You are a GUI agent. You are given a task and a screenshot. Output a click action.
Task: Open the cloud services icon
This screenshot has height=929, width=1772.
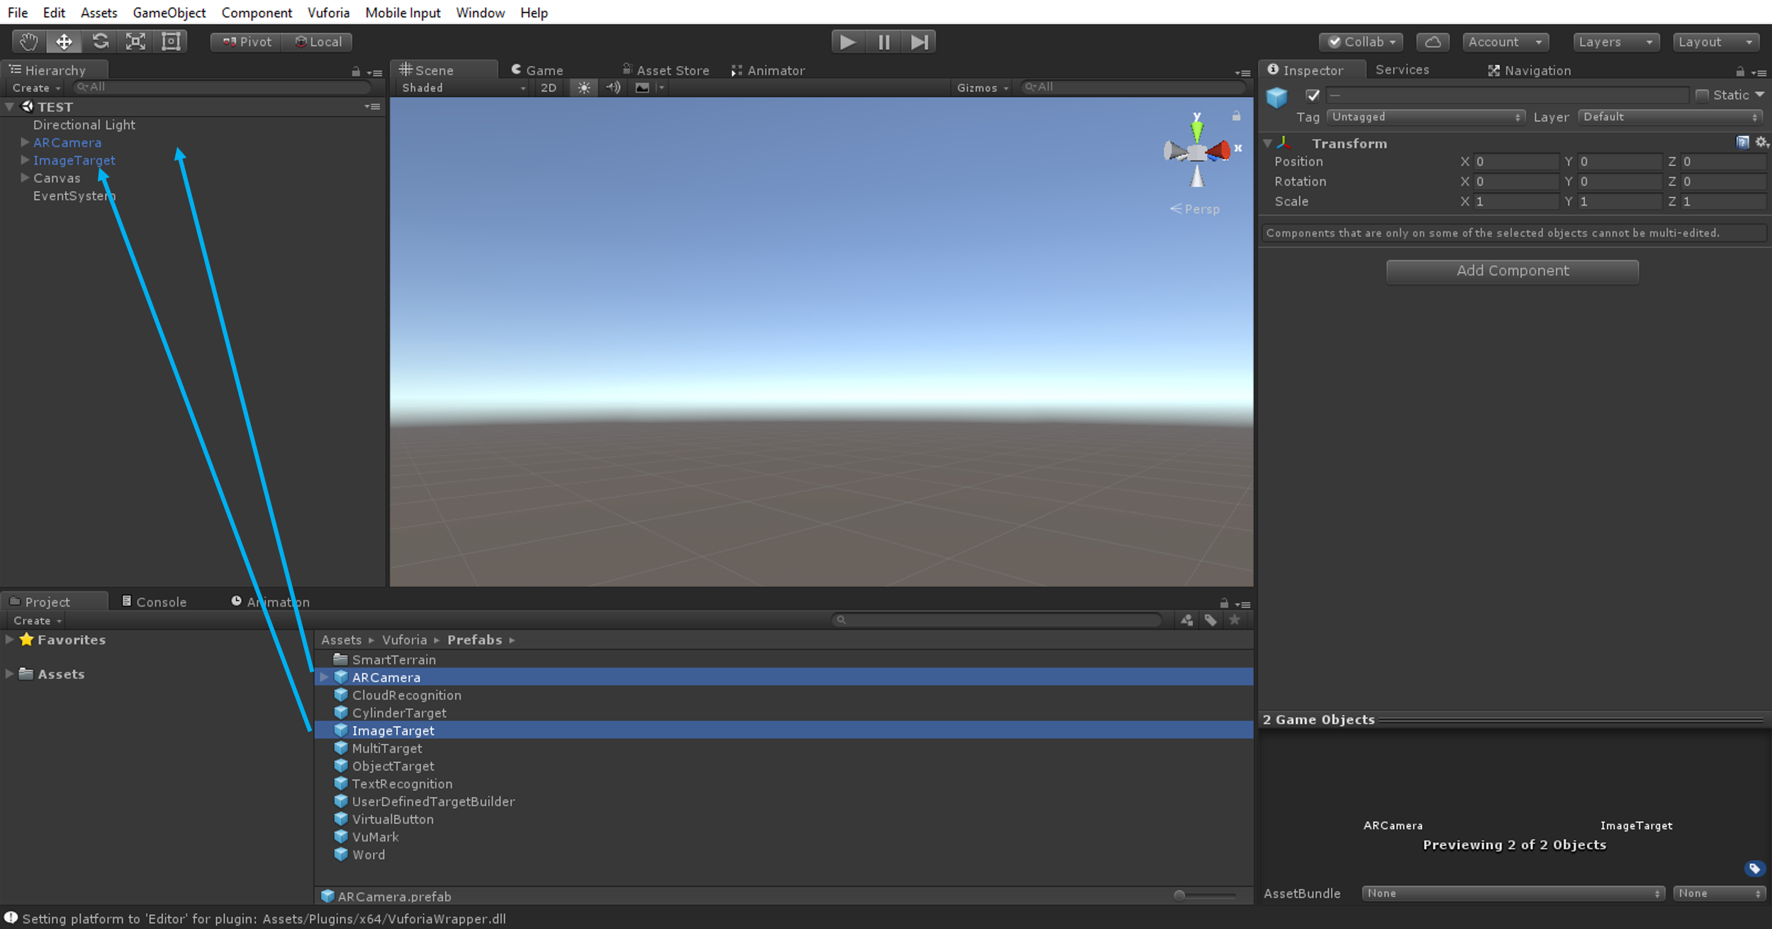[x=1432, y=42]
